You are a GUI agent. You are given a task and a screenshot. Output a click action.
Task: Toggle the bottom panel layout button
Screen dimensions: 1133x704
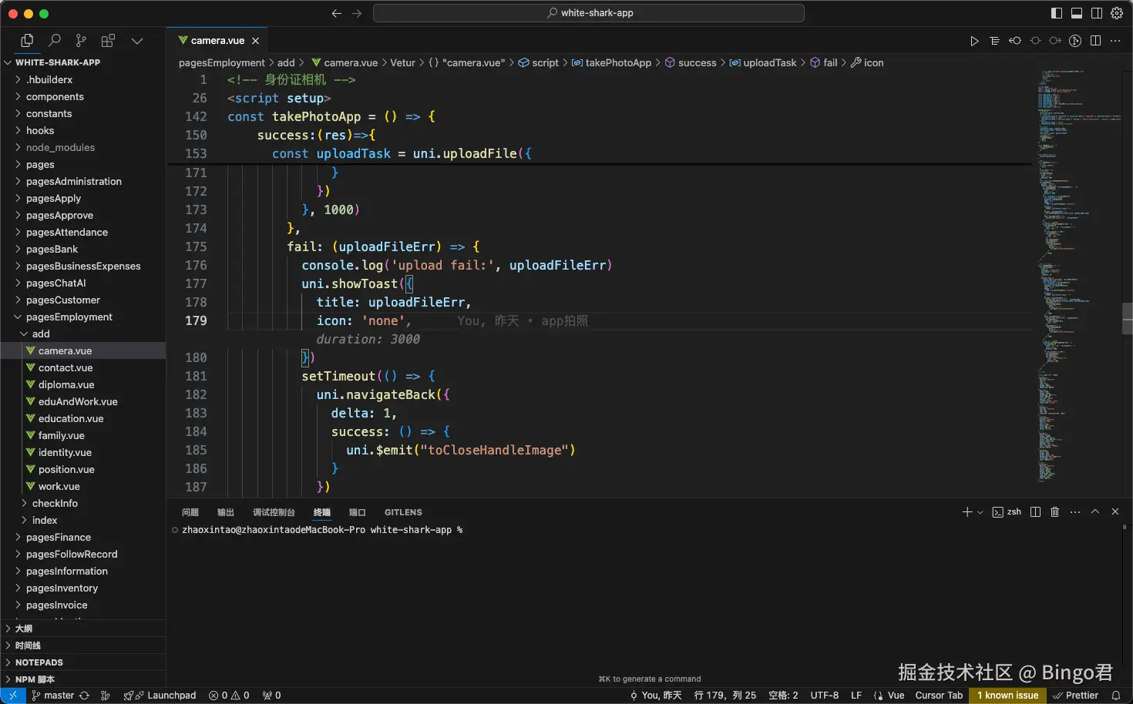pyautogui.click(x=1077, y=13)
